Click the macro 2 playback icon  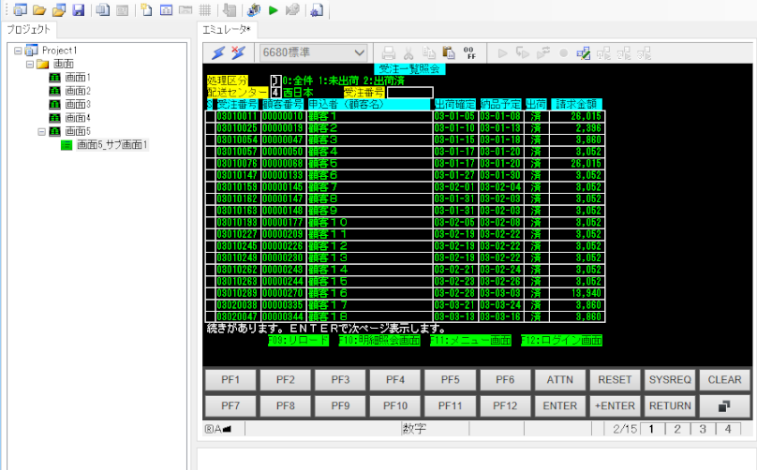point(624,53)
